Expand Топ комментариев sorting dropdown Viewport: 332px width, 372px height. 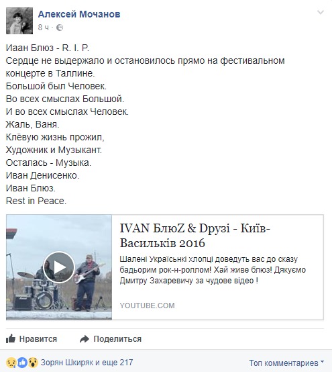click(x=286, y=363)
